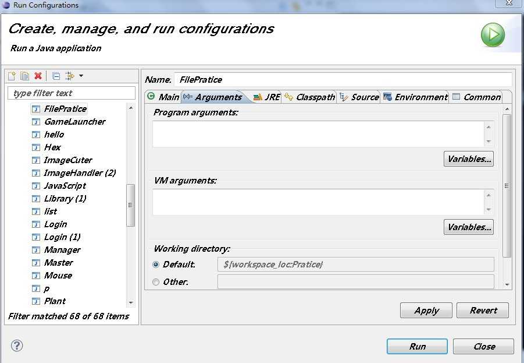Switch to the Main tab
The height and width of the screenshot is (363, 524).
coord(163,97)
